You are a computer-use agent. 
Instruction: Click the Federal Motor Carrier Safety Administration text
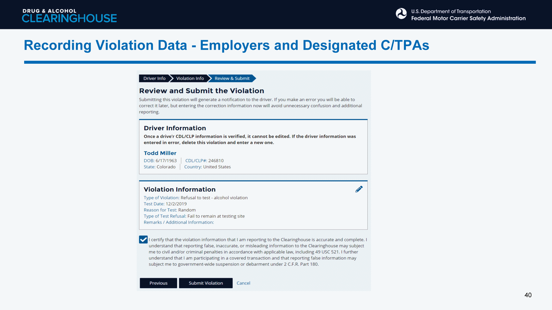468,18
